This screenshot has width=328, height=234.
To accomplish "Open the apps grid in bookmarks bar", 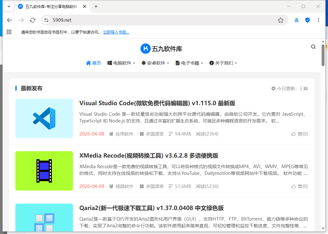I will click(9, 32).
